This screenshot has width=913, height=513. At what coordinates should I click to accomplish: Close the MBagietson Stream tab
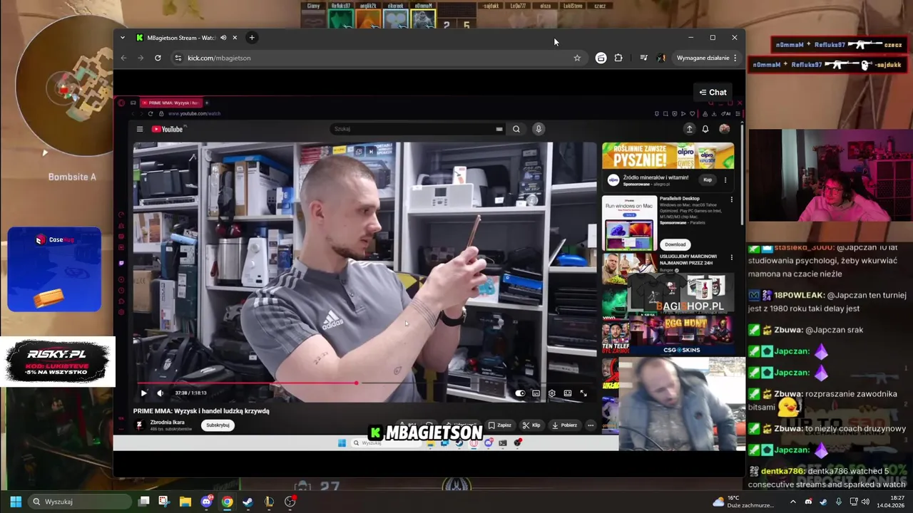[235, 38]
